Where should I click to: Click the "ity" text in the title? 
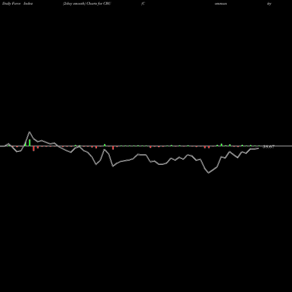point(269,4)
